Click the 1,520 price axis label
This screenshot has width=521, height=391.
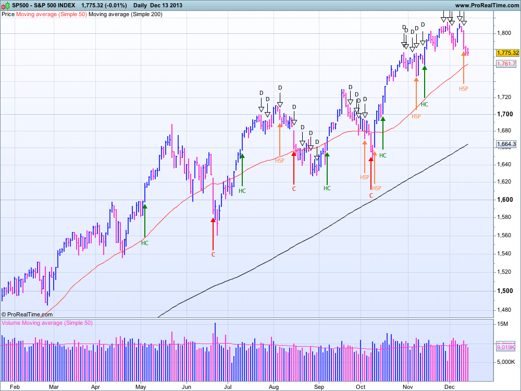coord(504,272)
